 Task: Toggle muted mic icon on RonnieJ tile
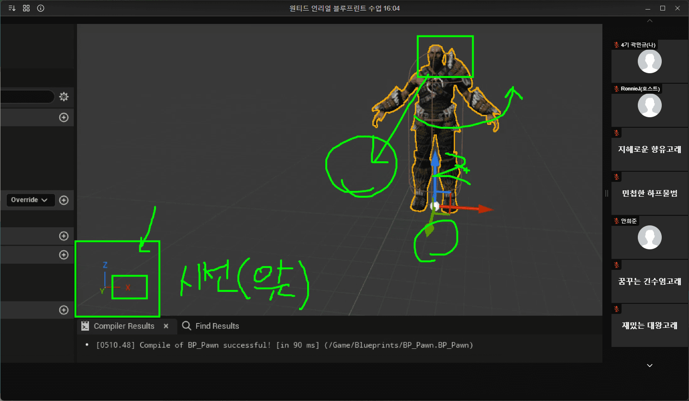pyautogui.click(x=616, y=89)
